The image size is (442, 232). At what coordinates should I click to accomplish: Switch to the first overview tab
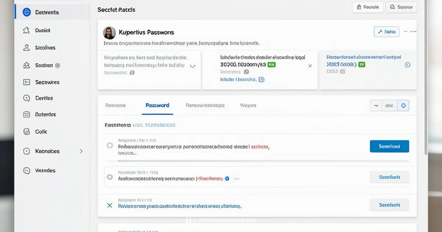coord(116,105)
